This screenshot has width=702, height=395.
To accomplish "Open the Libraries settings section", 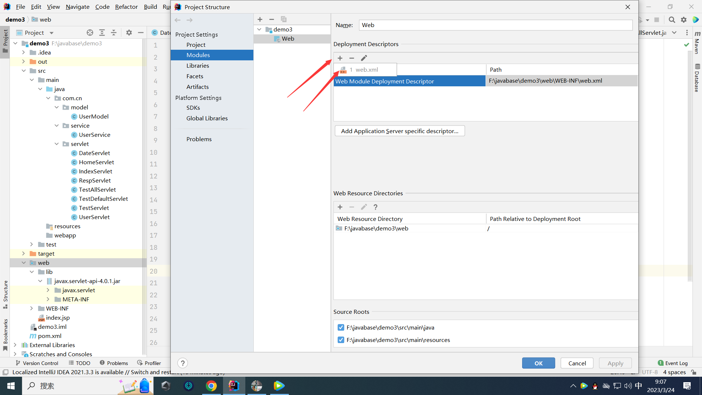I will [x=197, y=65].
